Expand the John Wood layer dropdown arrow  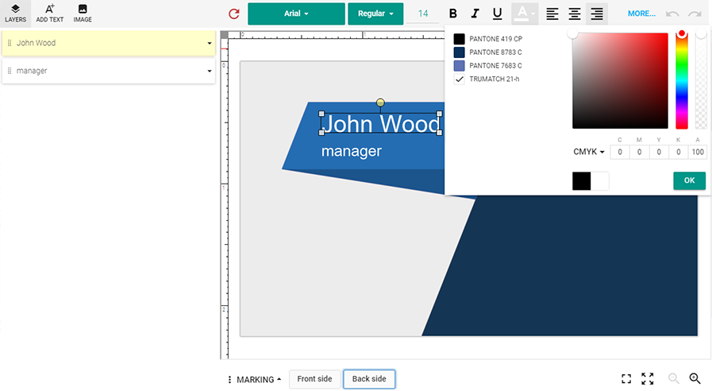tap(210, 43)
